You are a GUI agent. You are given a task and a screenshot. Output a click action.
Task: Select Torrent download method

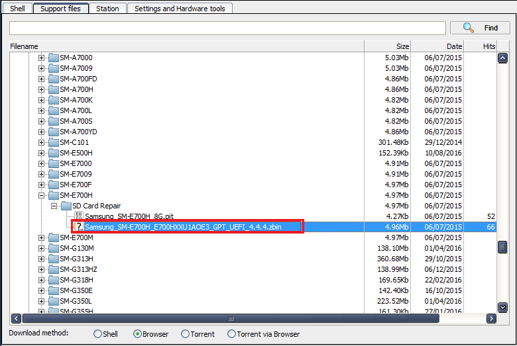click(186, 334)
